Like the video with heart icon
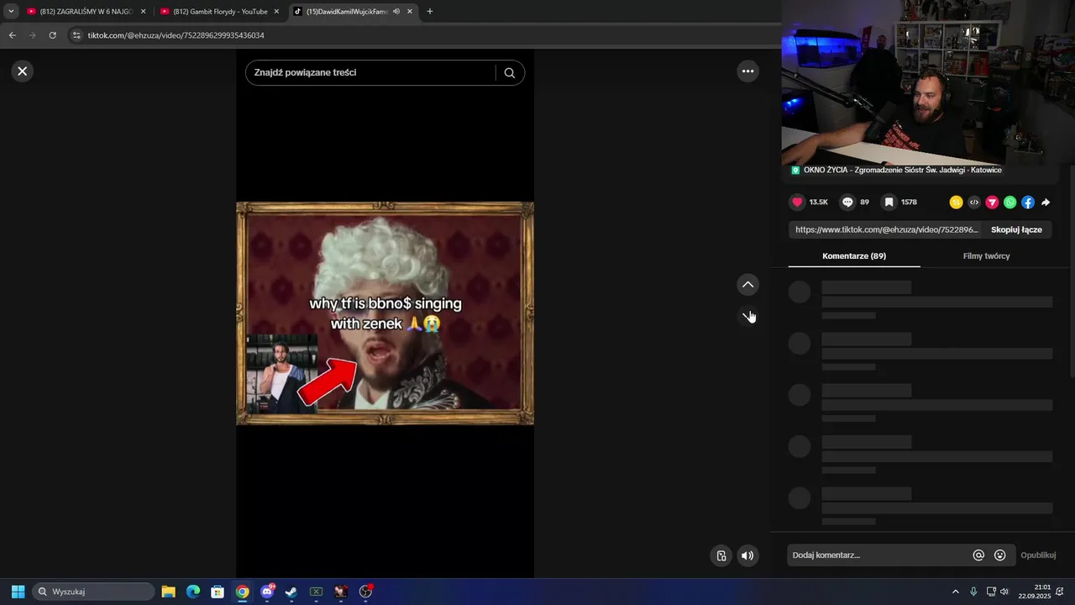 (x=797, y=203)
